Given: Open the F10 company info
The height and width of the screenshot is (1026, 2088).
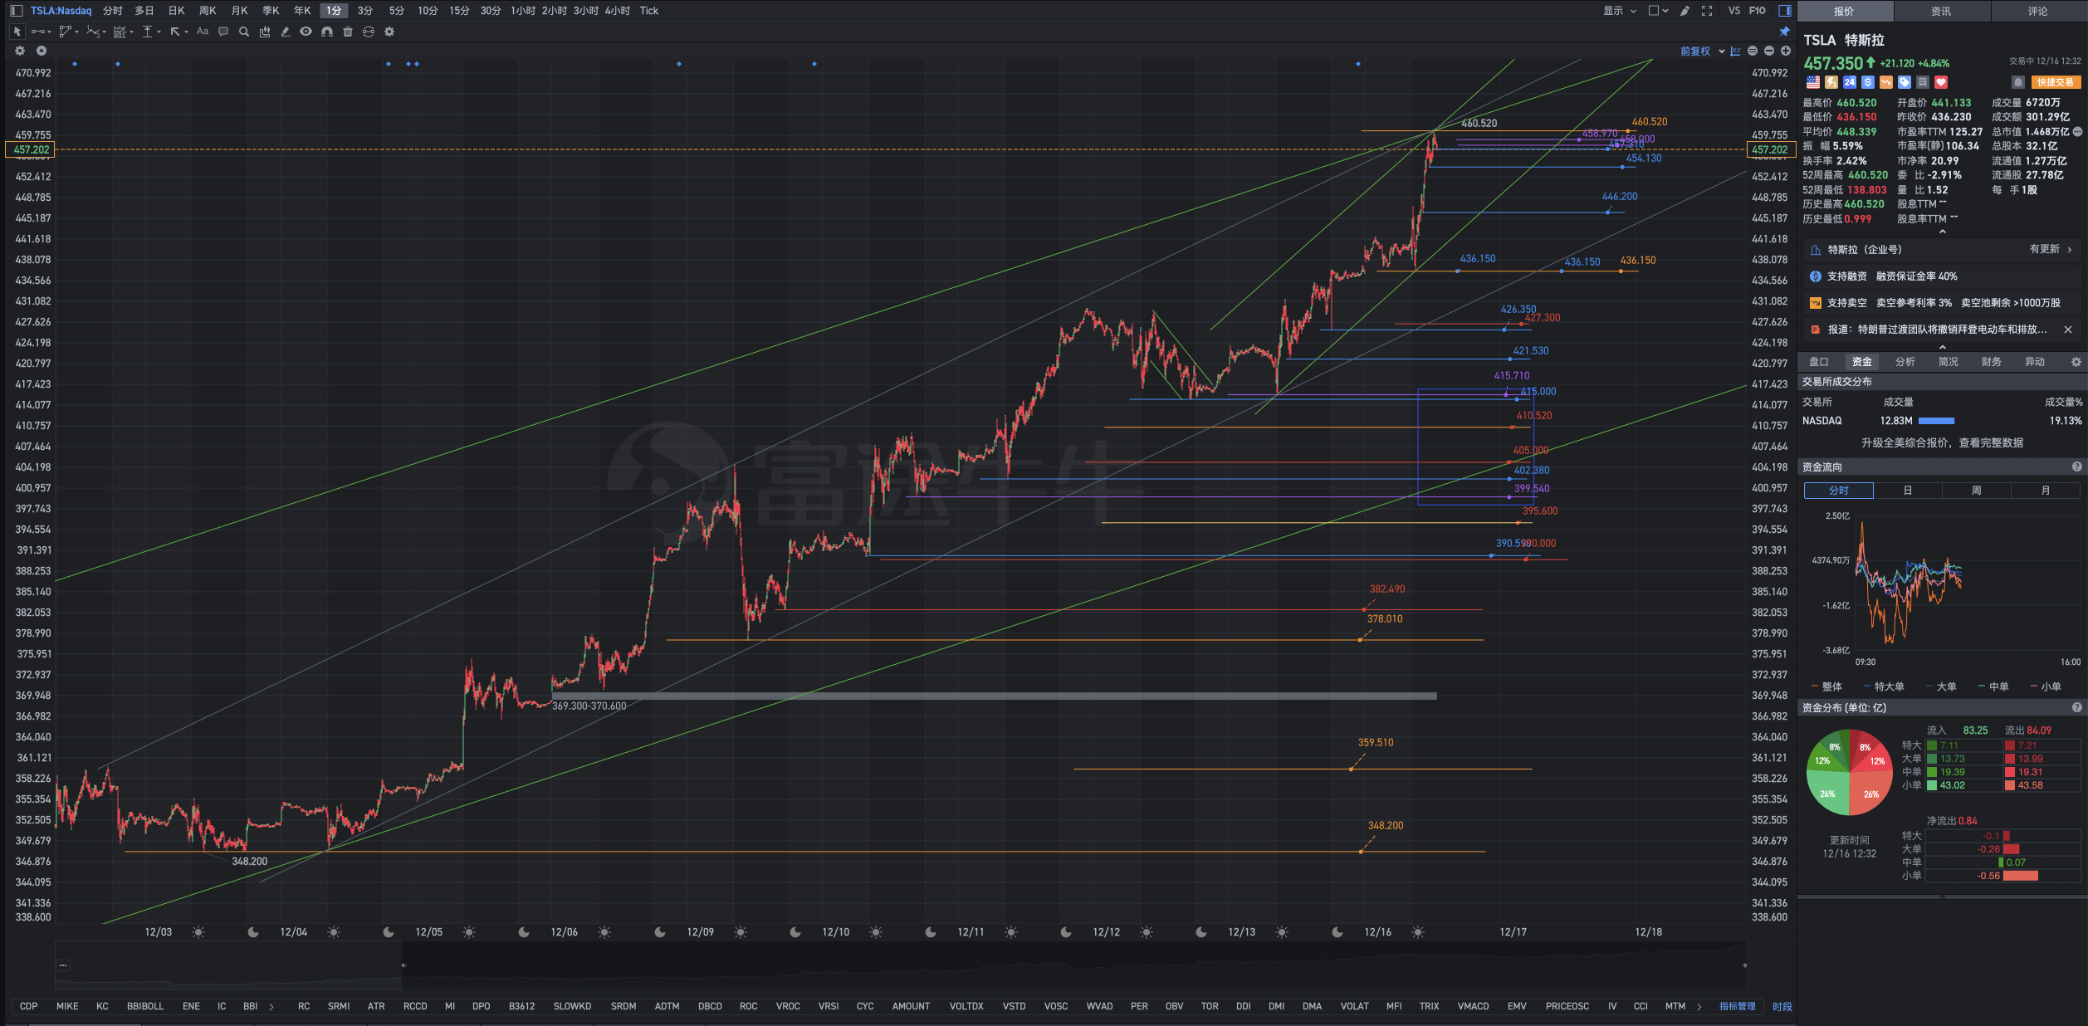Looking at the screenshot, I should pos(1758,11).
